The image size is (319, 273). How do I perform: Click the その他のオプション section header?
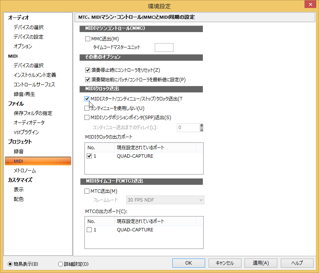coord(141,57)
